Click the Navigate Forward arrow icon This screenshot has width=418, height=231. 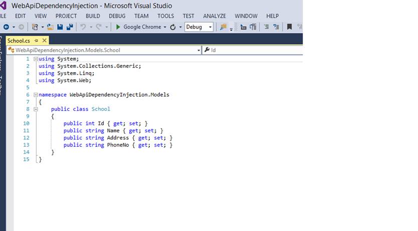pos(21,27)
